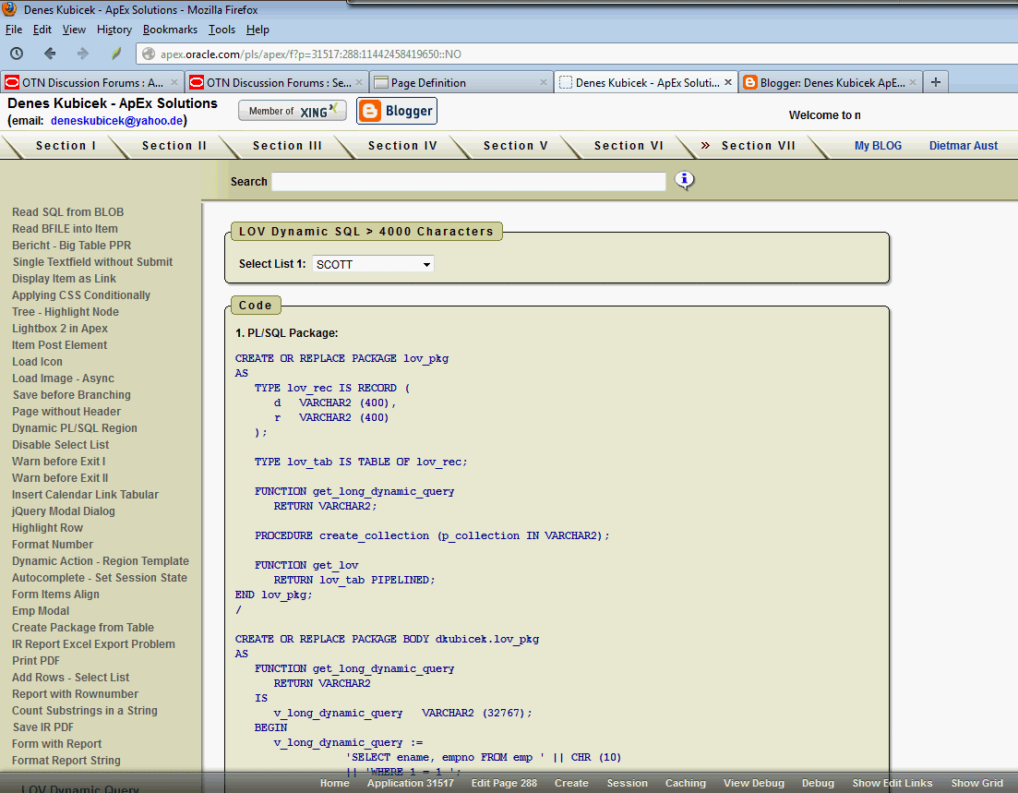The width and height of the screenshot is (1018, 793).
Task: Open a new tab with plus button
Action: pos(936,82)
